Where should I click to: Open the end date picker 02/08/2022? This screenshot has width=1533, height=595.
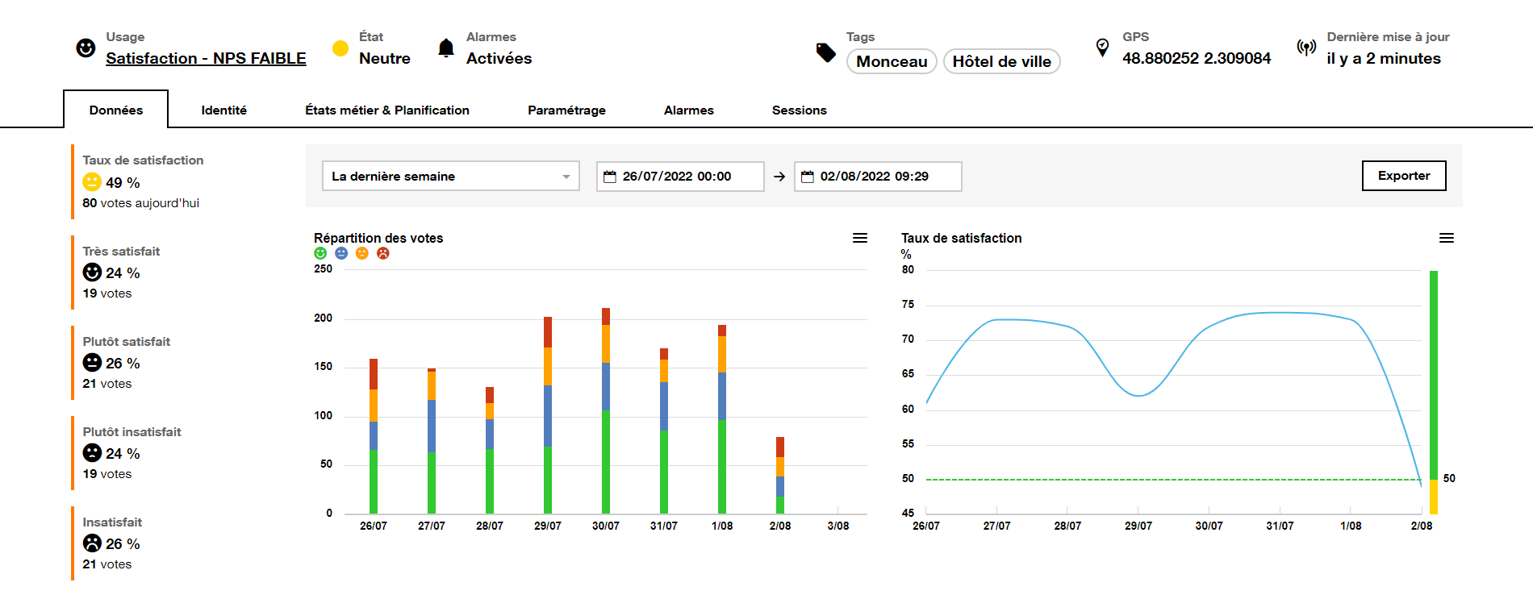[x=877, y=176]
